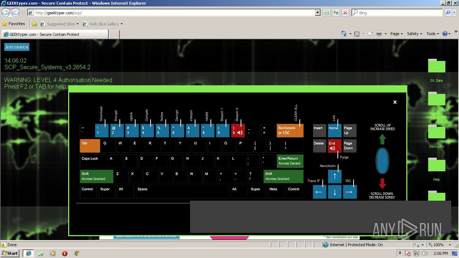
Task: Open the Favorites button
Action: (14, 24)
